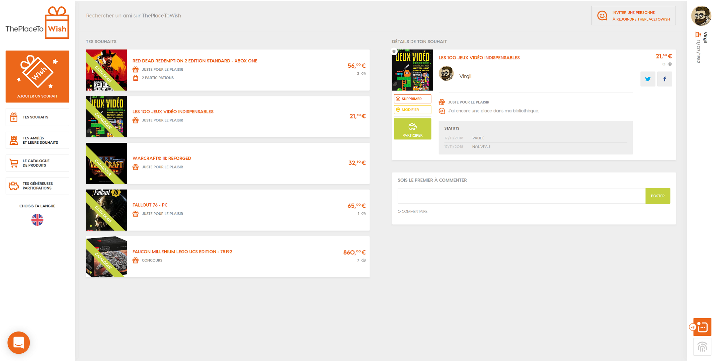This screenshot has height=361, width=717.
Task: Open Warcraft III: Reforged wish
Action: (162, 158)
